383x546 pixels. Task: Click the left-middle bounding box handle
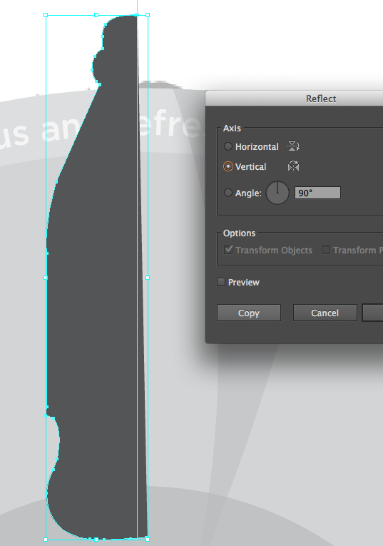coord(46,278)
